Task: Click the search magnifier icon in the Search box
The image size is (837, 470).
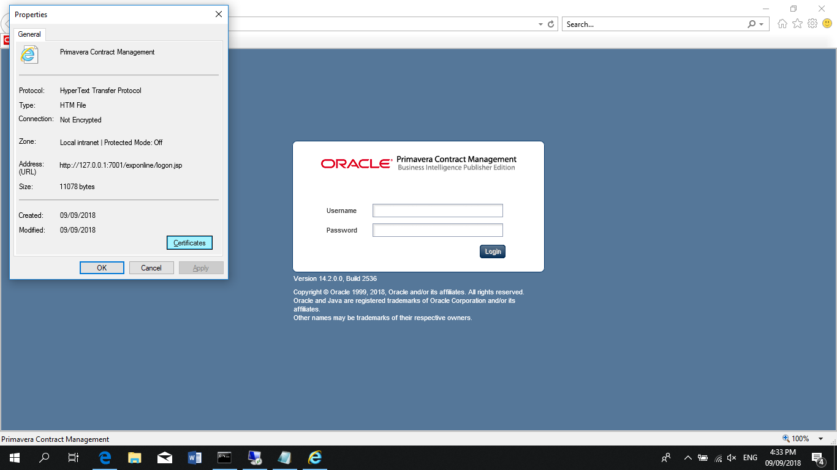Action: [751, 24]
